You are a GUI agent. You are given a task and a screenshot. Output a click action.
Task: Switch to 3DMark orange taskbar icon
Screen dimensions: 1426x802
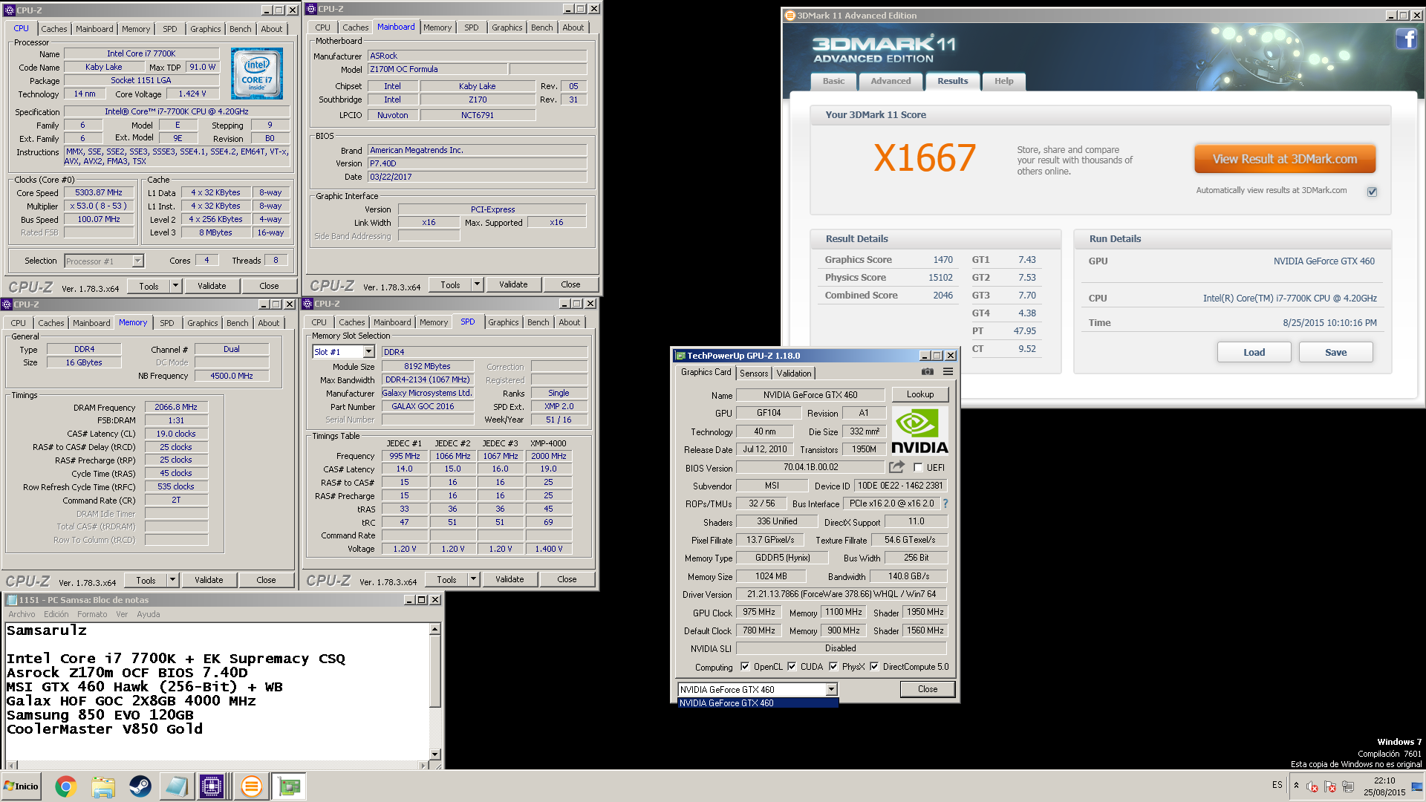coord(252,786)
